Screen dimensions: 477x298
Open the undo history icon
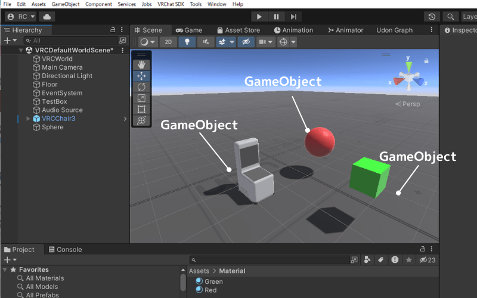click(x=432, y=17)
